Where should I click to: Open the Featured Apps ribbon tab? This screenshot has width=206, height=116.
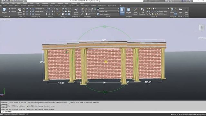pos(85,6)
